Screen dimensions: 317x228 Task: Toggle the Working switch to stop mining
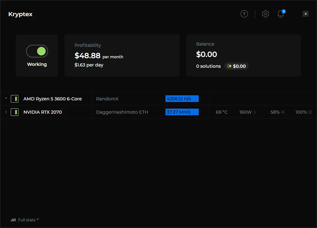tap(37, 51)
